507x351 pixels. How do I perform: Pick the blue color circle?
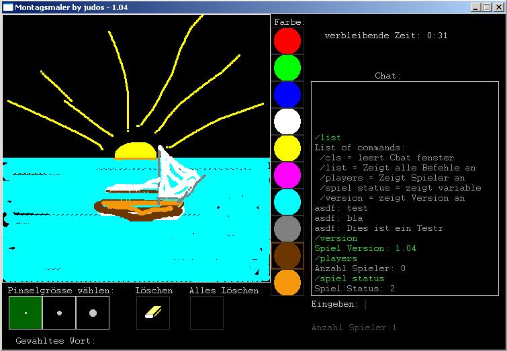[287, 95]
